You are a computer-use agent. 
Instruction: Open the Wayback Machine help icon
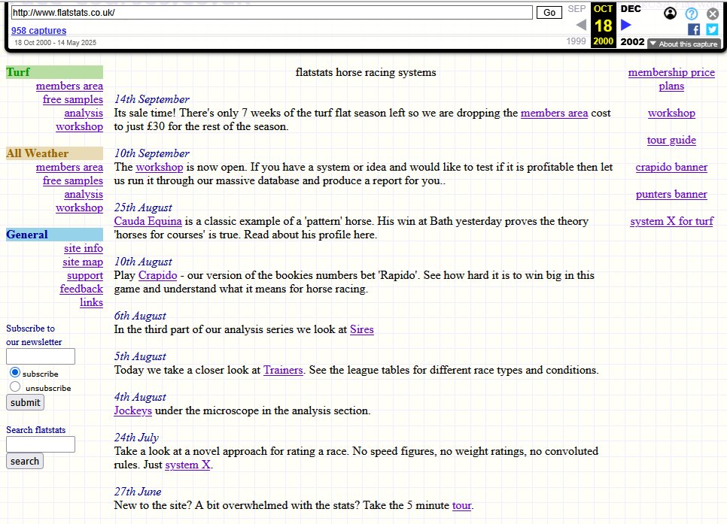pyautogui.click(x=691, y=13)
